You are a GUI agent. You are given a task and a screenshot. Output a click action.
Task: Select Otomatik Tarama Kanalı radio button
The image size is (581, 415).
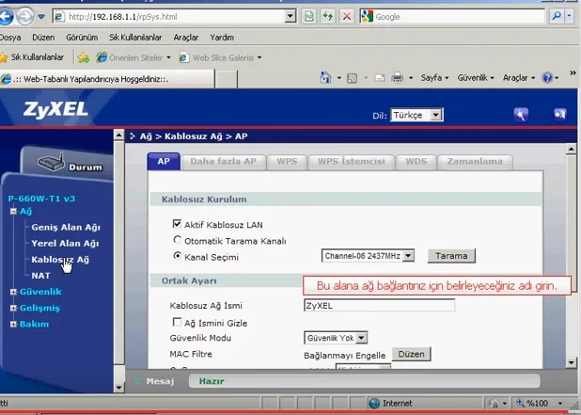click(x=178, y=240)
